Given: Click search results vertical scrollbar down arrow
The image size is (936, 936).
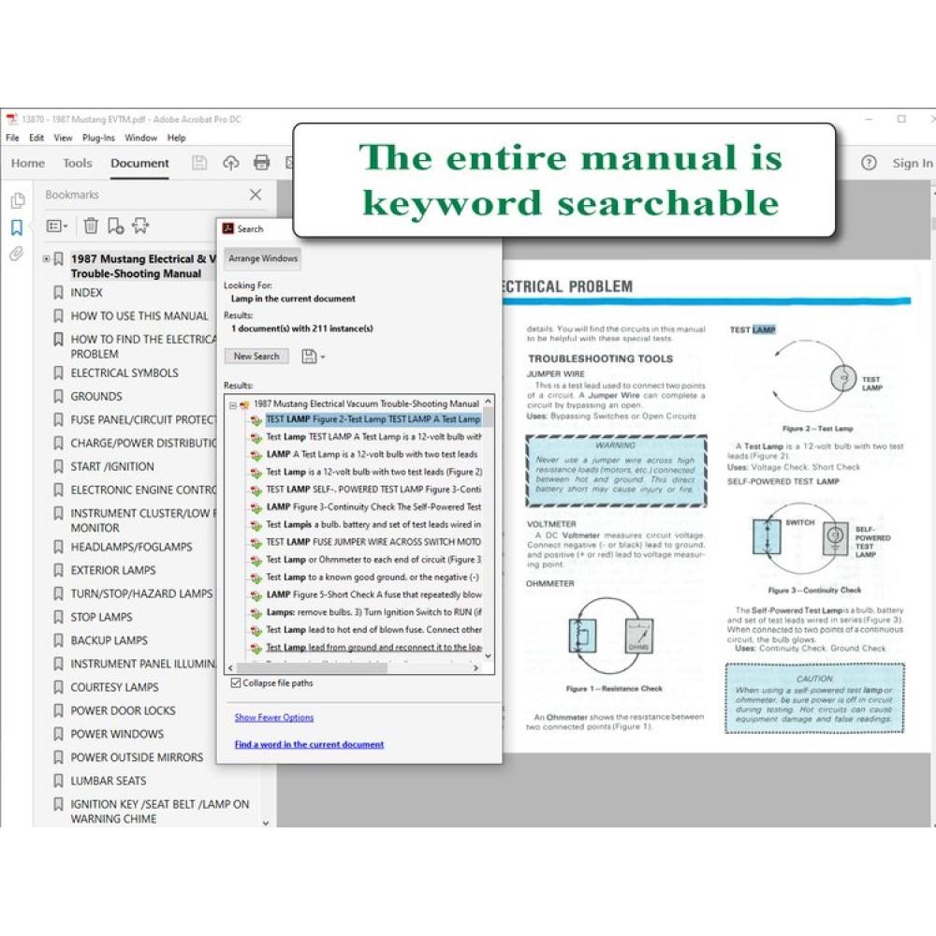Looking at the screenshot, I should [x=489, y=655].
